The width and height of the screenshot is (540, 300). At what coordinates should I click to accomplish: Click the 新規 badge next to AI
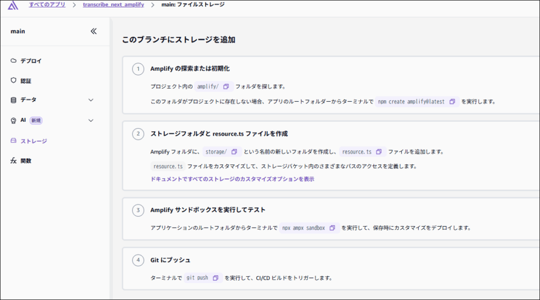[x=36, y=121]
